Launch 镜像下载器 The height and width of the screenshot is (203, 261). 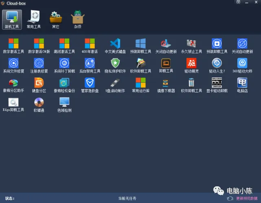click(166, 85)
